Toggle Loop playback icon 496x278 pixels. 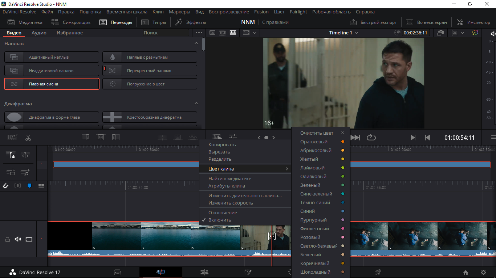pyautogui.click(x=371, y=138)
